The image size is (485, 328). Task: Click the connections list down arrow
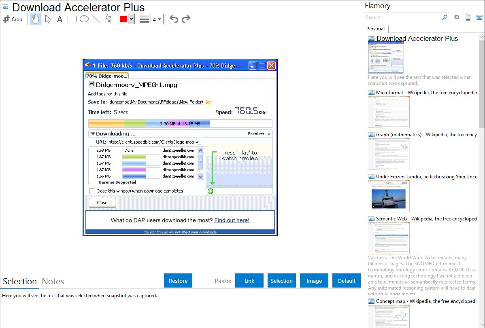coord(201,176)
